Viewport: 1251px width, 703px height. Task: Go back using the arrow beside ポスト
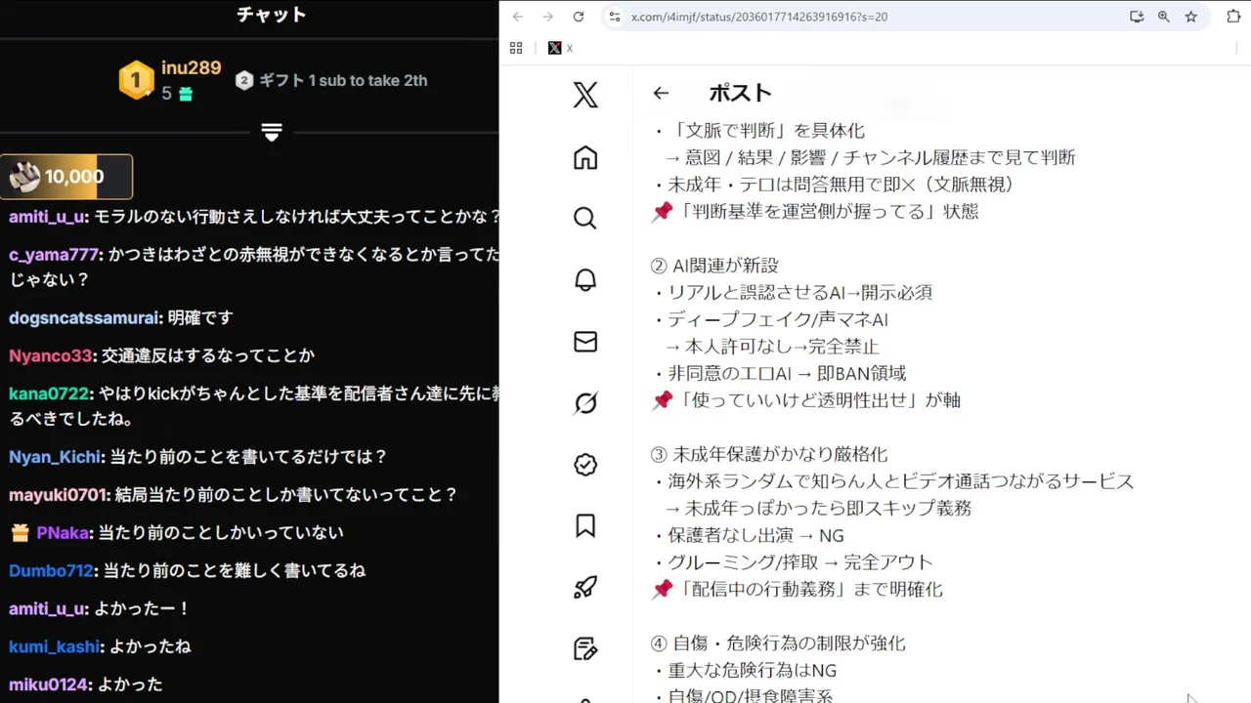point(661,93)
